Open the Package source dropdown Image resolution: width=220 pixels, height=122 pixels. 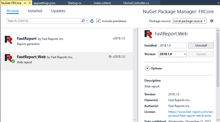tap(189, 21)
